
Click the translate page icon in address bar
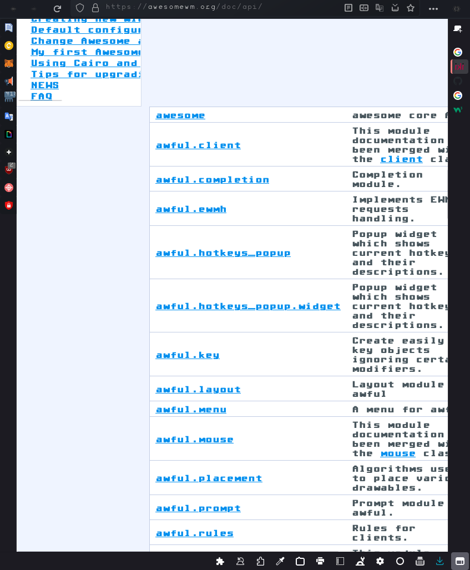point(380,8)
